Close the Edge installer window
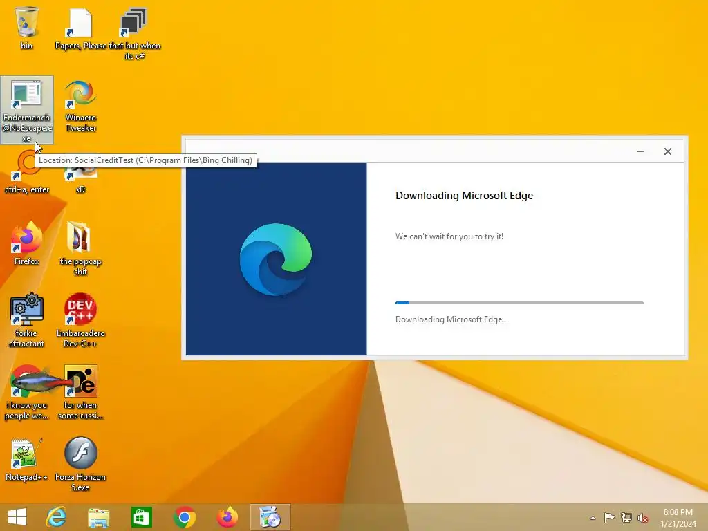Image resolution: width=708 pixels, height=531 pixels. (668, 151)
